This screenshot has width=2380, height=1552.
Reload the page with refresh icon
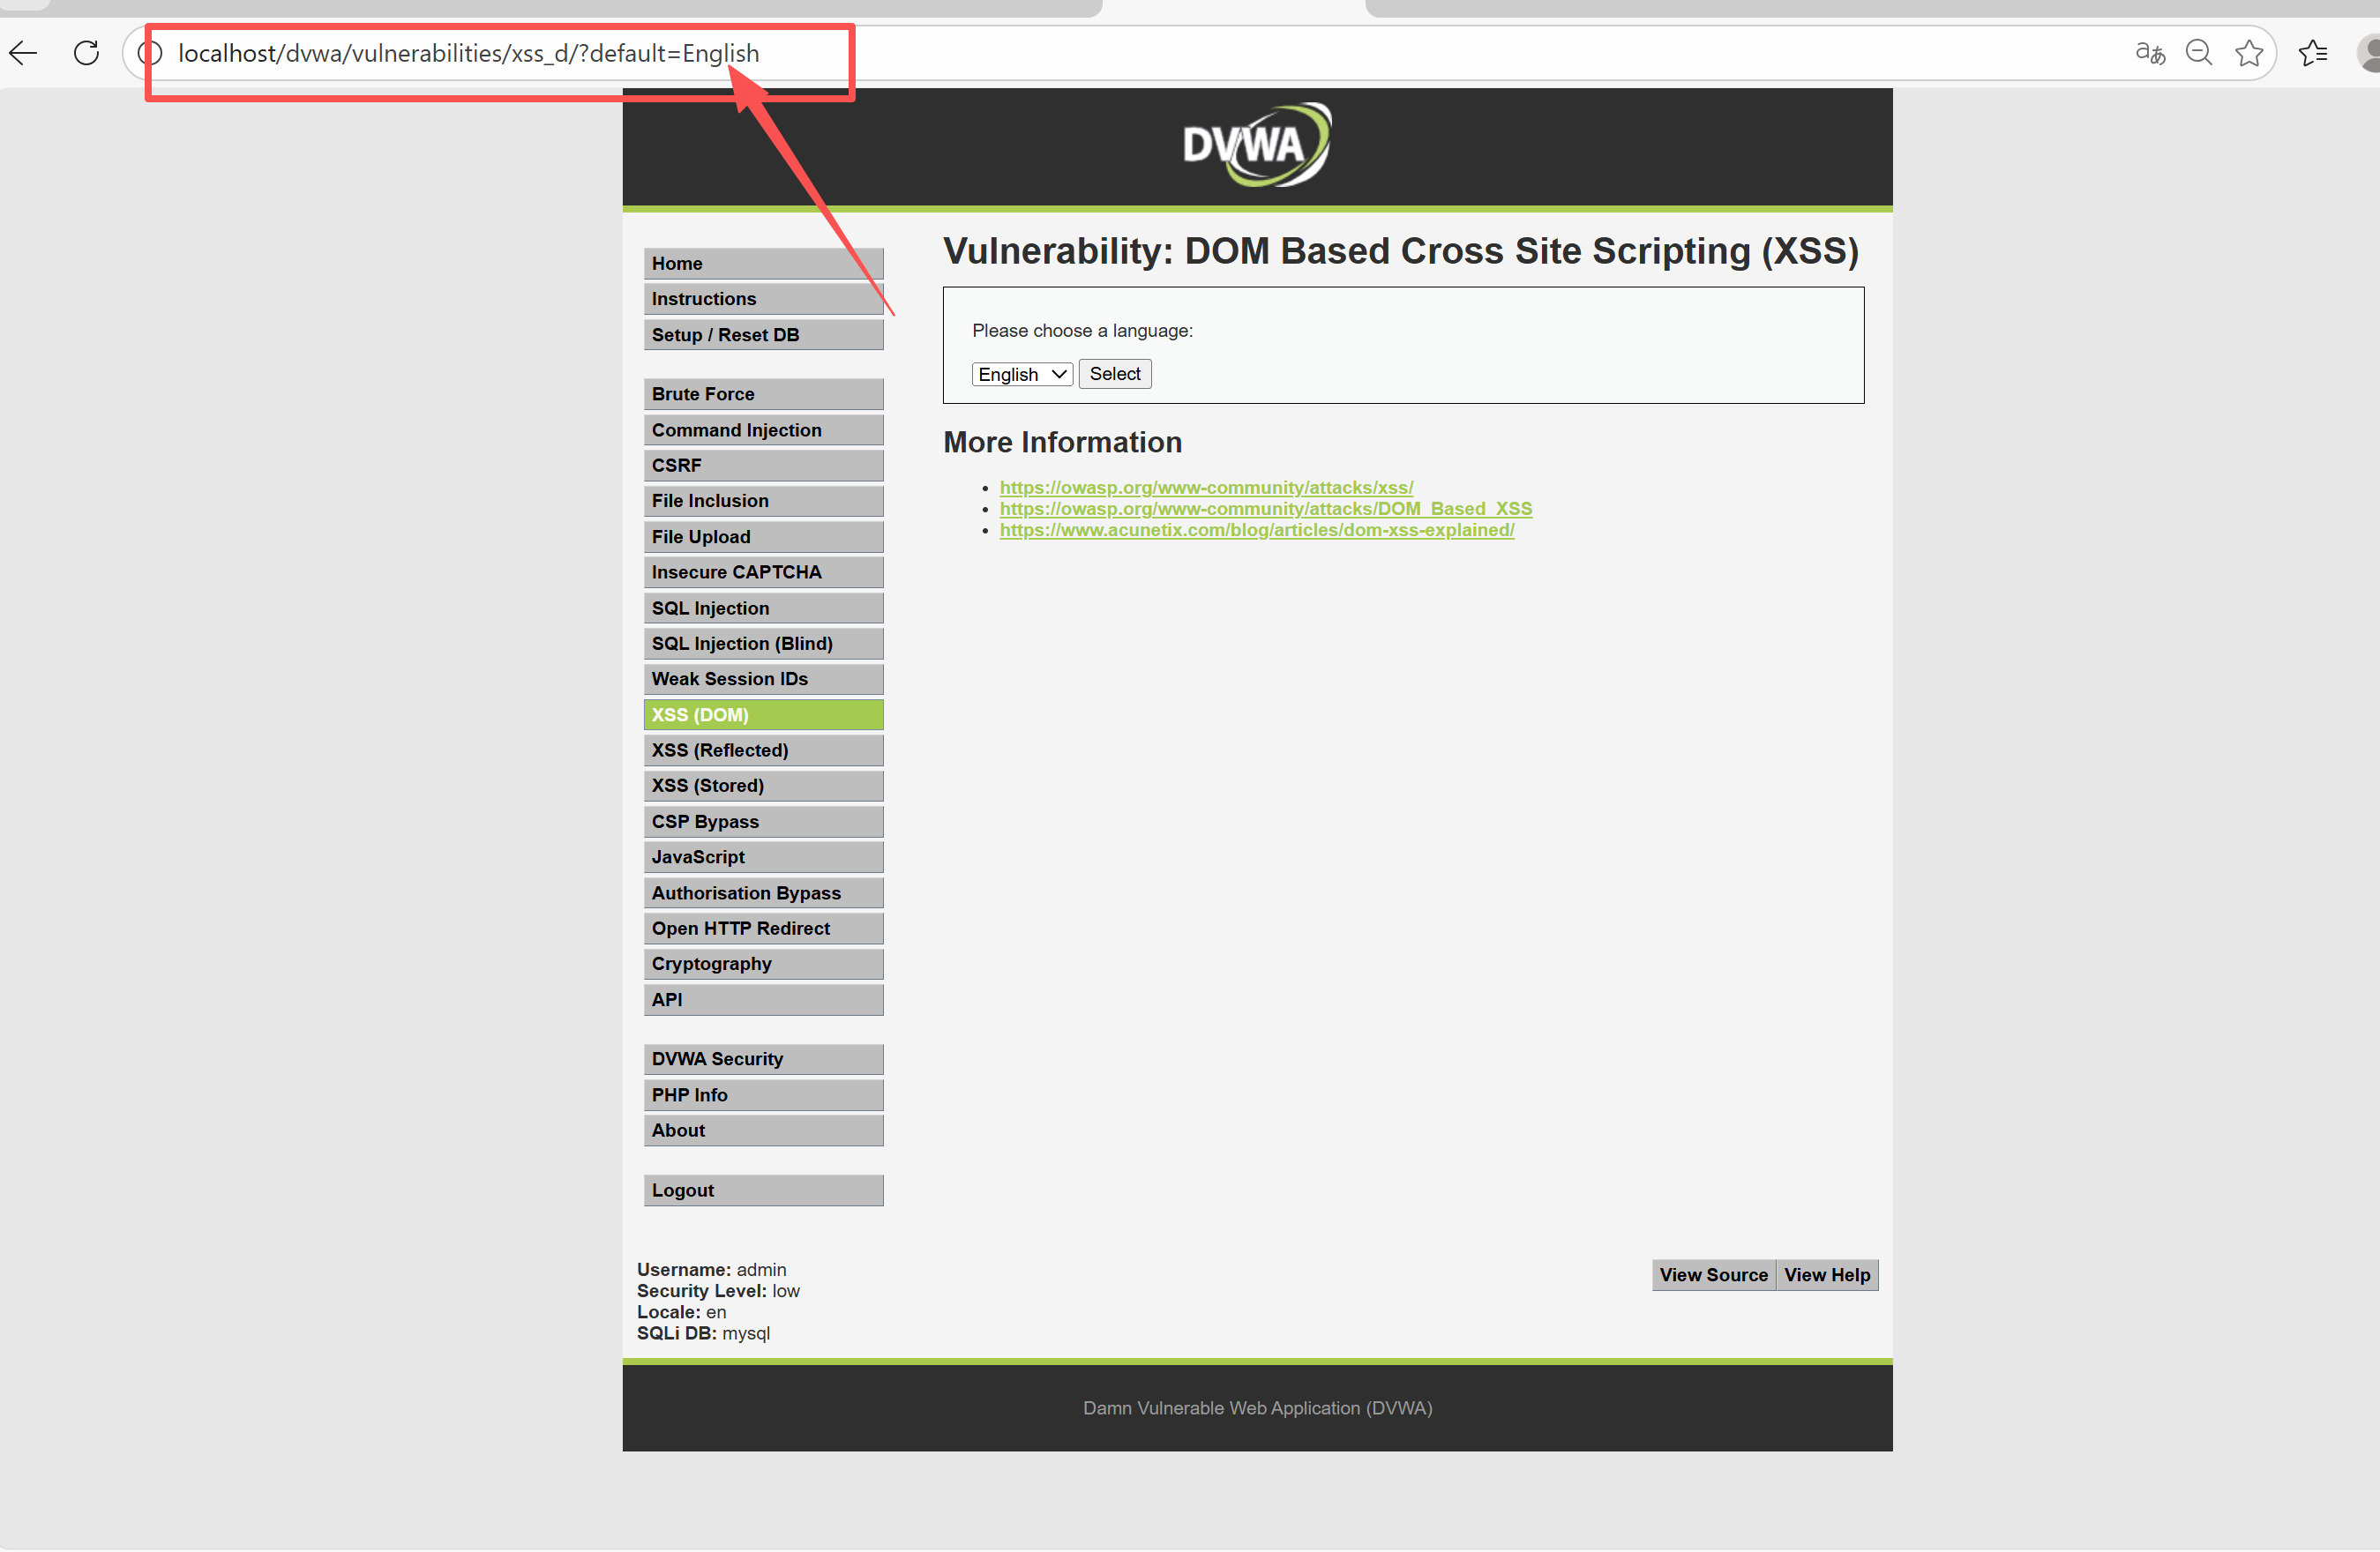tap(87, 53)
